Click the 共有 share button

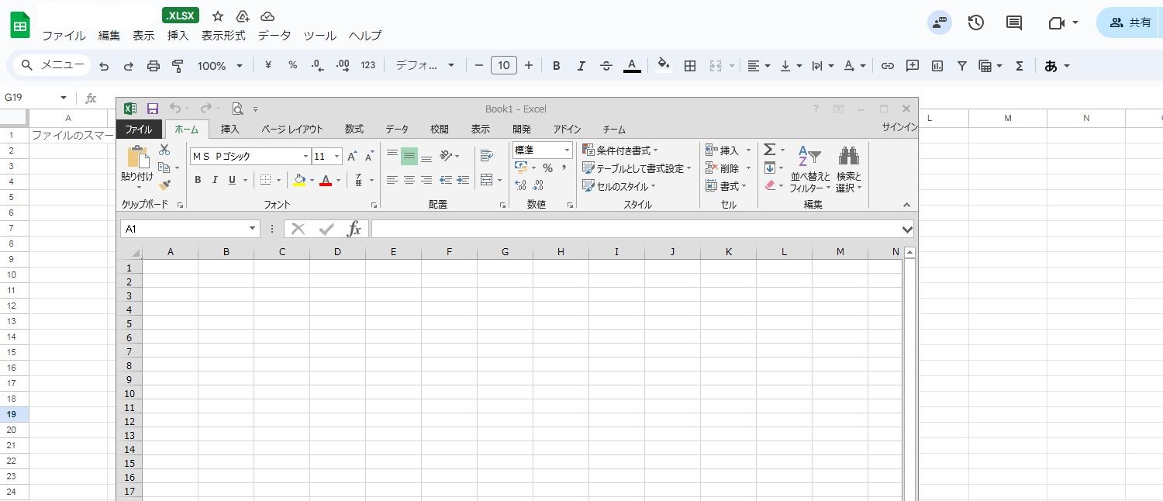[1130, 22]
